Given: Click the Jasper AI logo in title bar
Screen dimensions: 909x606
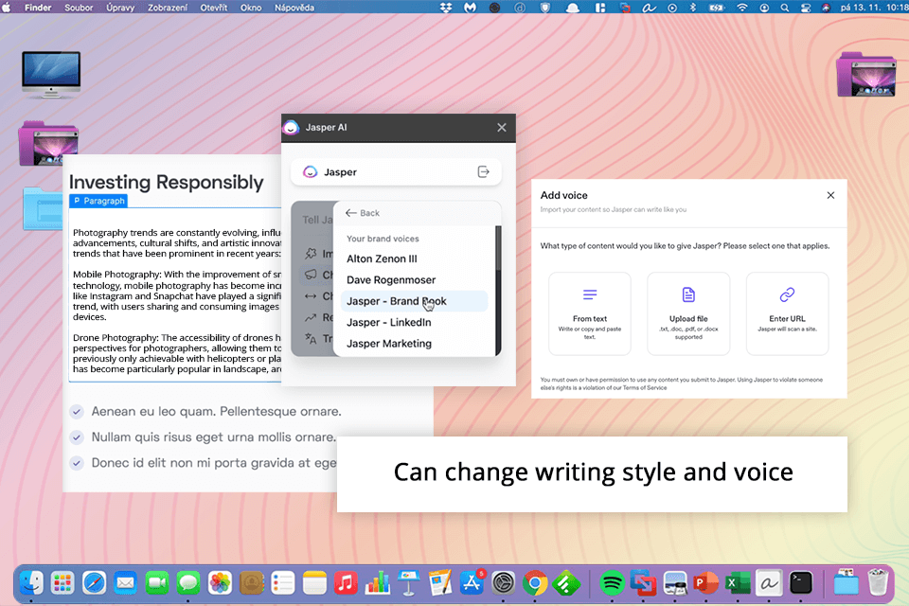Looking at the screenshot, I should click(x=291, y=127).
